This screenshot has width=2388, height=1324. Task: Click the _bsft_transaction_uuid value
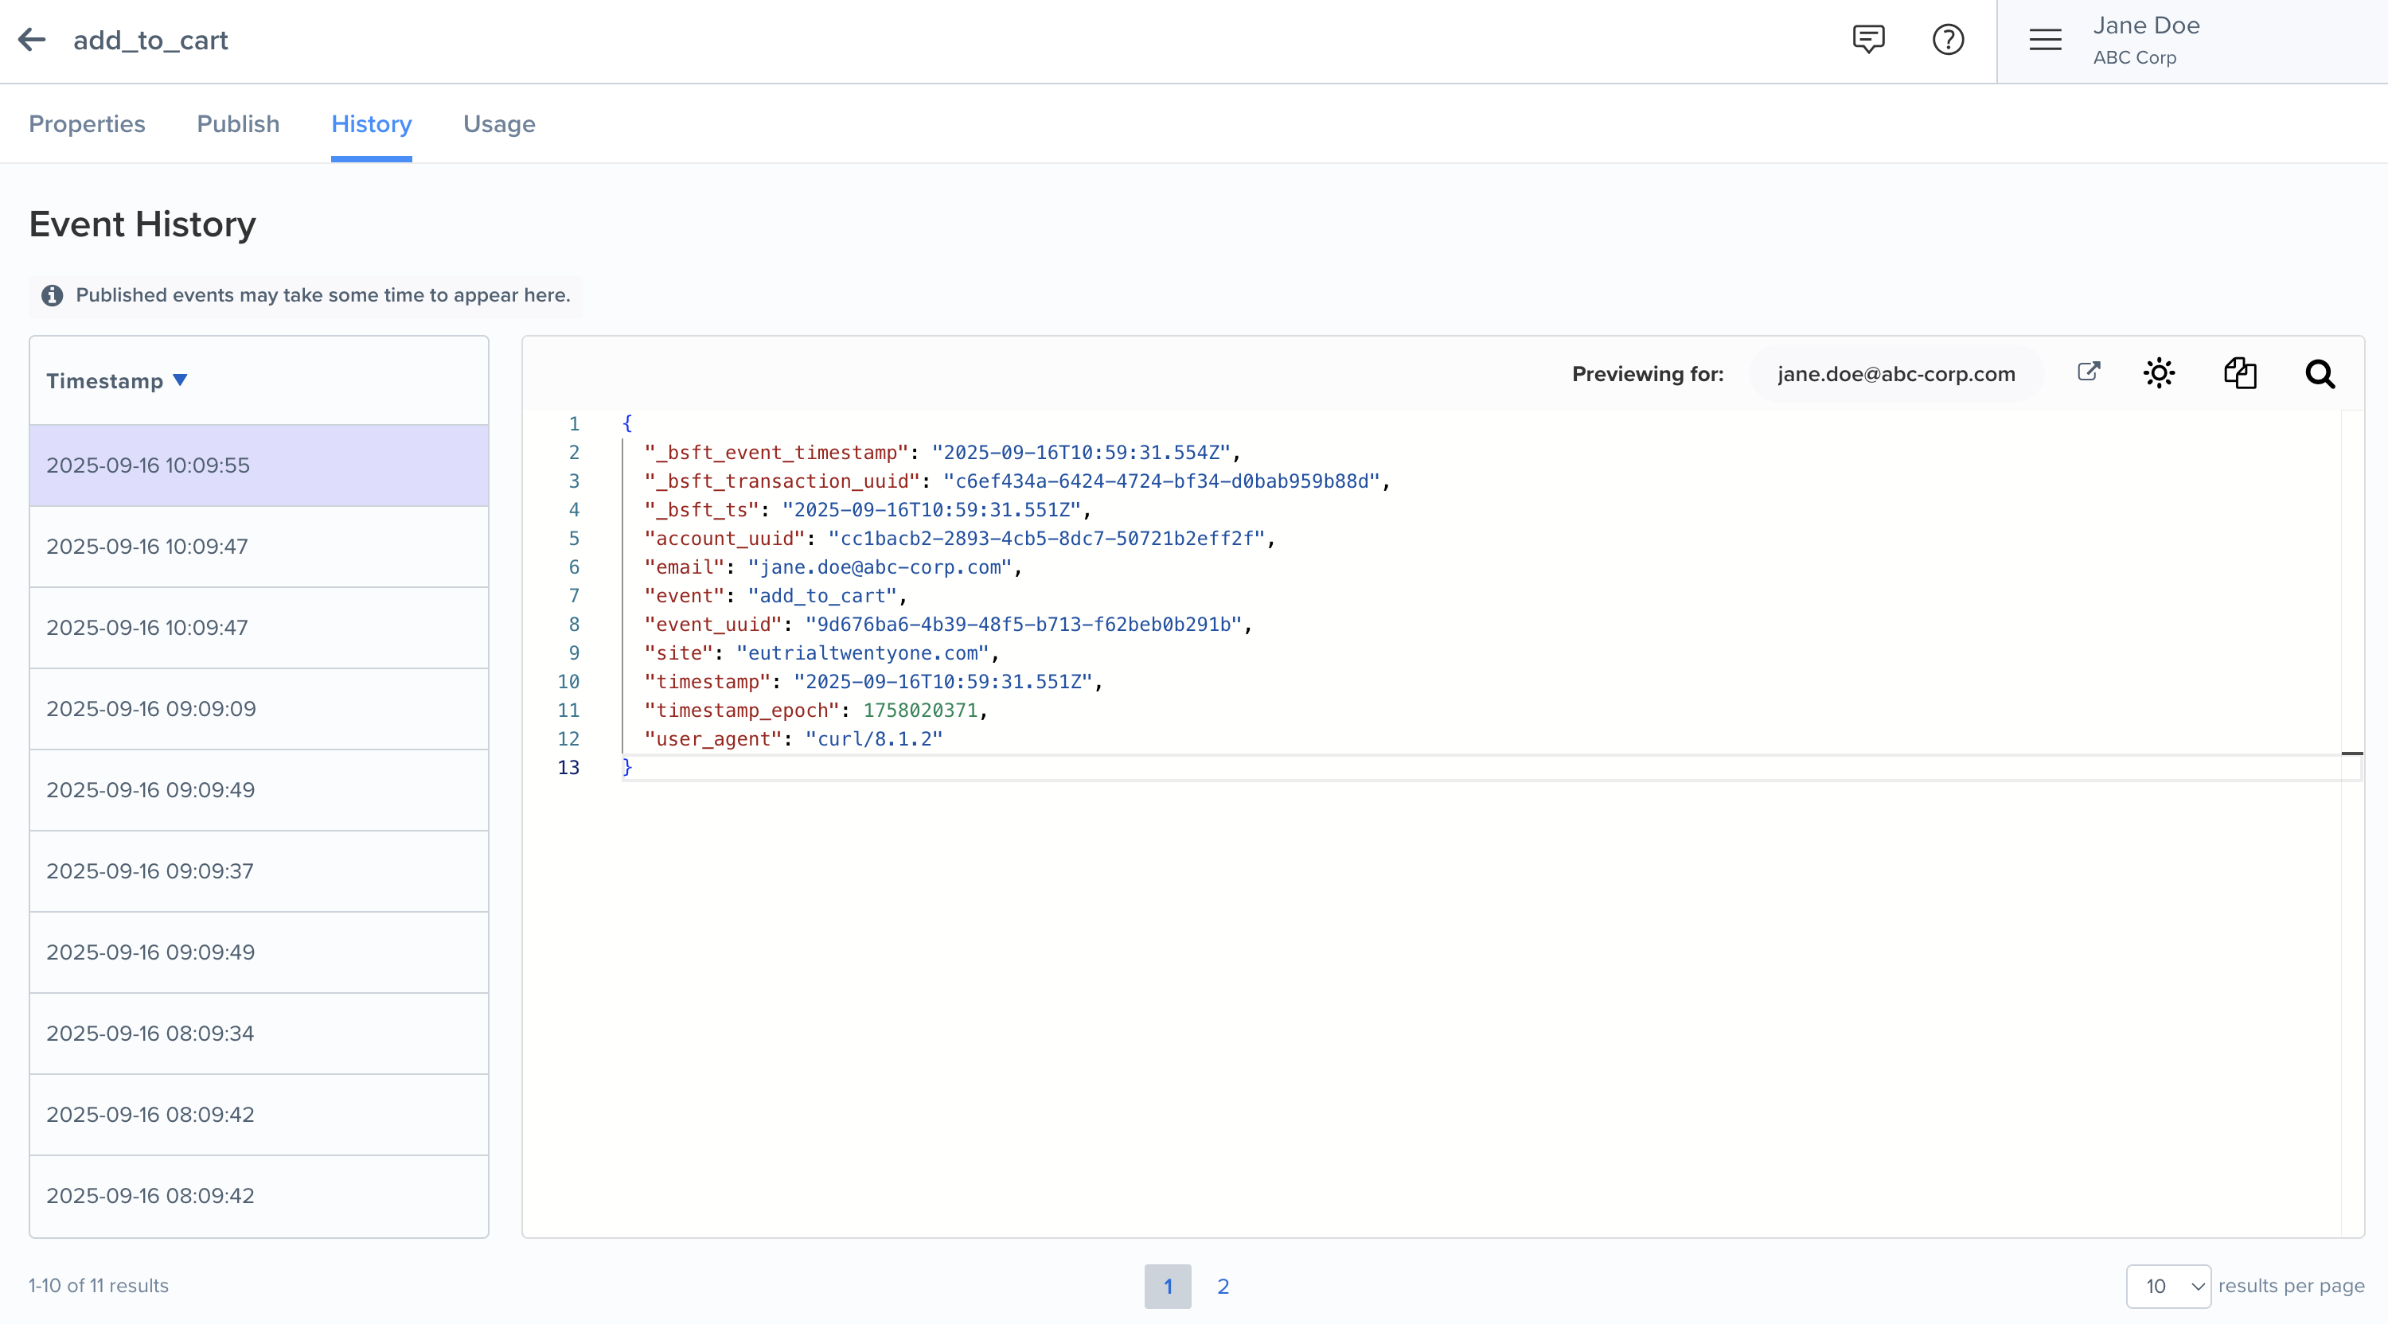(1161, 481)
